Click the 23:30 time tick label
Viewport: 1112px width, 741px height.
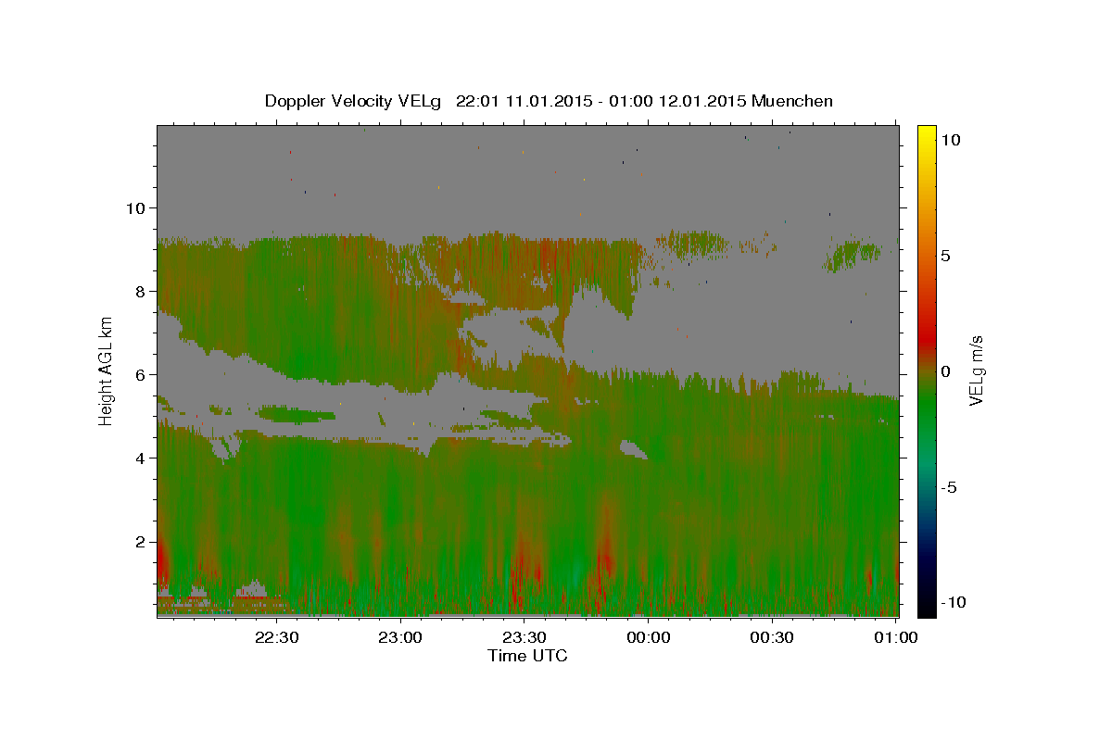pos(524,637)
